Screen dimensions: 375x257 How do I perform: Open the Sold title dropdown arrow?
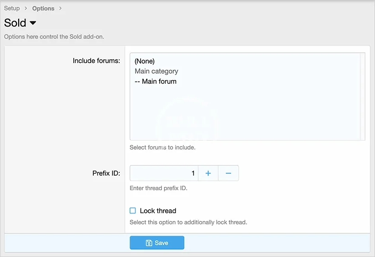click(33, 23)
